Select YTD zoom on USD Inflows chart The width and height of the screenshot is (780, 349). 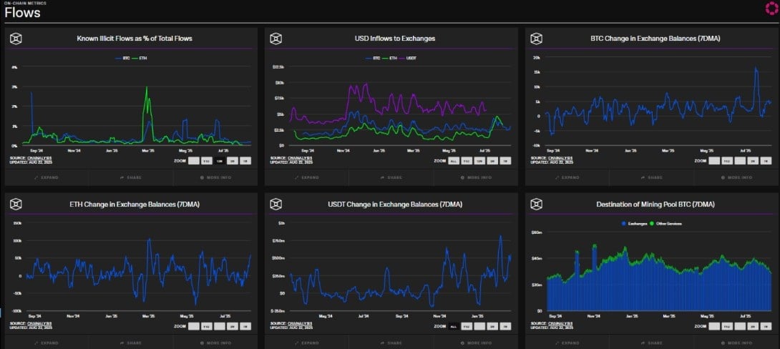[x=466, y=161]
